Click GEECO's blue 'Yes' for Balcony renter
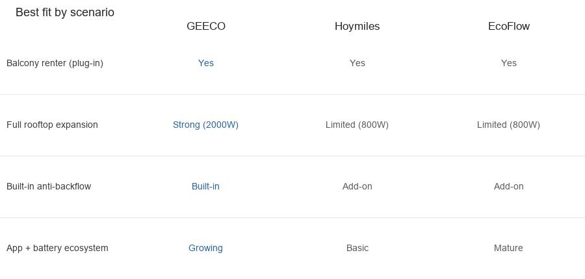The image size is (585, 279). tap(205, 63)
